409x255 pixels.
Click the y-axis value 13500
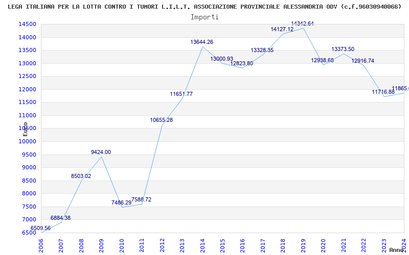[x=27, y=50]
